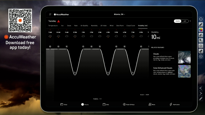
Task: Select the eraser annotation tool
Action: (x=201, y=51)
